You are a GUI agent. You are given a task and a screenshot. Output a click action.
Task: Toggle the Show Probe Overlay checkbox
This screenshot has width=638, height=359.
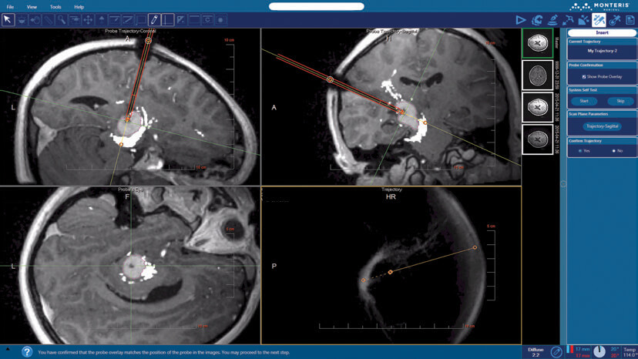(x=584, y=76)
